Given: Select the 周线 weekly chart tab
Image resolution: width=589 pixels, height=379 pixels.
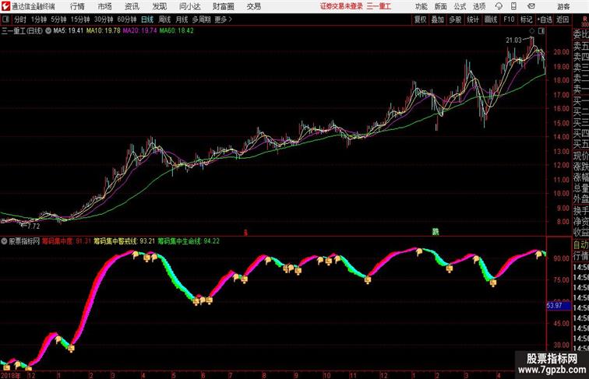Looking at the screenshot, I should coord(164,19).
